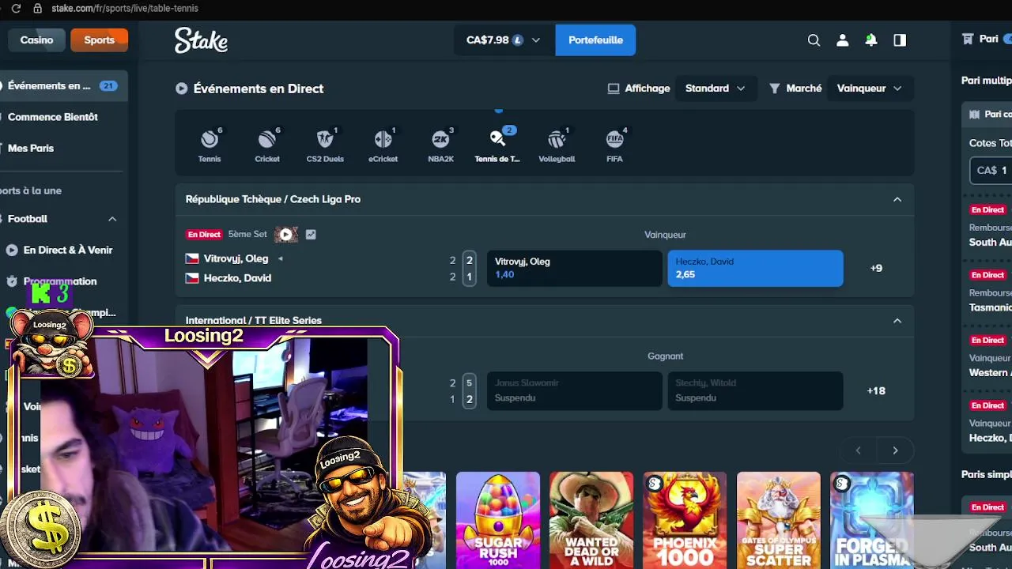The image size is (1012, 569).
Task: Open En Direct & À Venir item
Action: 67,250
